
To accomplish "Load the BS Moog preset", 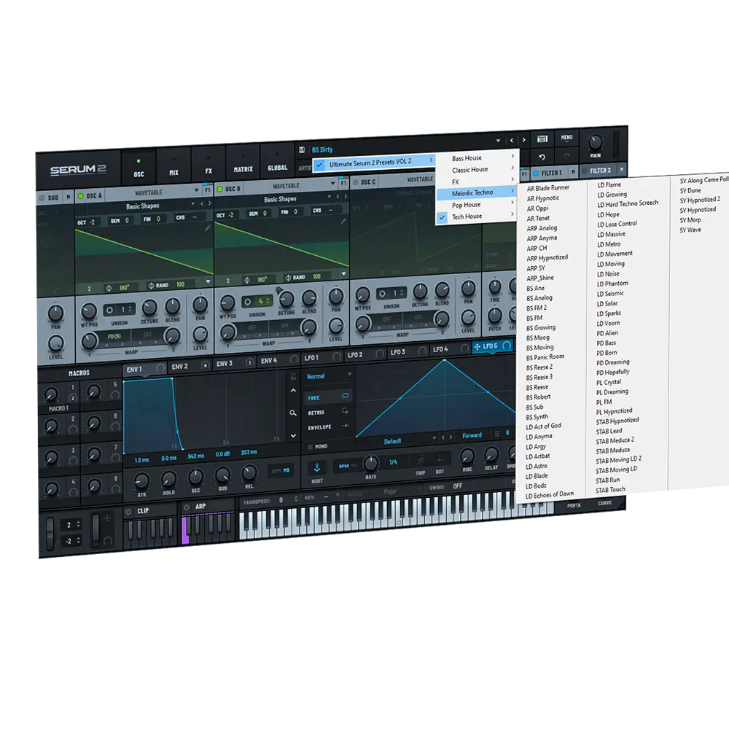I will point(538,338).
